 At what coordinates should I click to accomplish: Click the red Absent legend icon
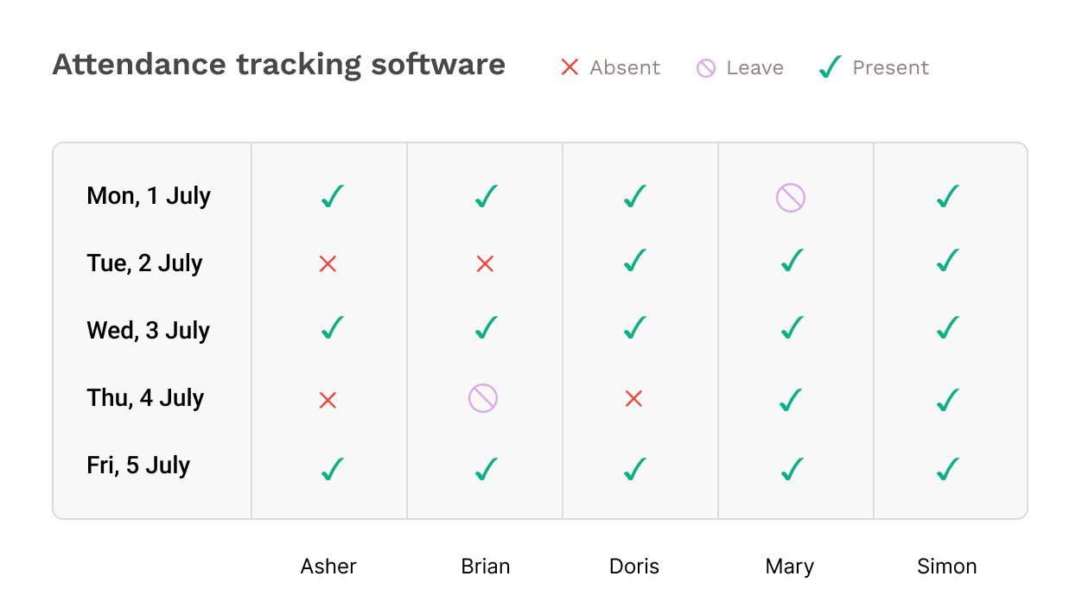click(570, 67)
